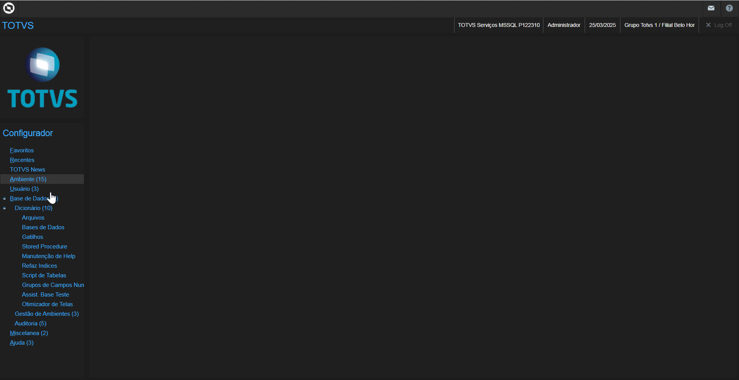Collapse the Base de Dados bullet expander
This screenshot has height=380, width=739.
pos(5,199)
